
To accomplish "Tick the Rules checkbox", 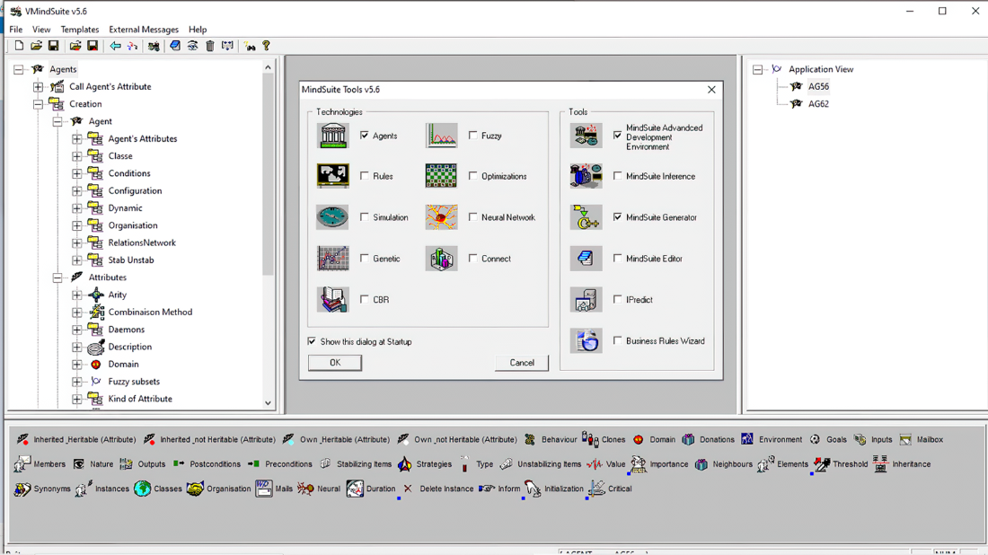I will (x=364, y=176).
